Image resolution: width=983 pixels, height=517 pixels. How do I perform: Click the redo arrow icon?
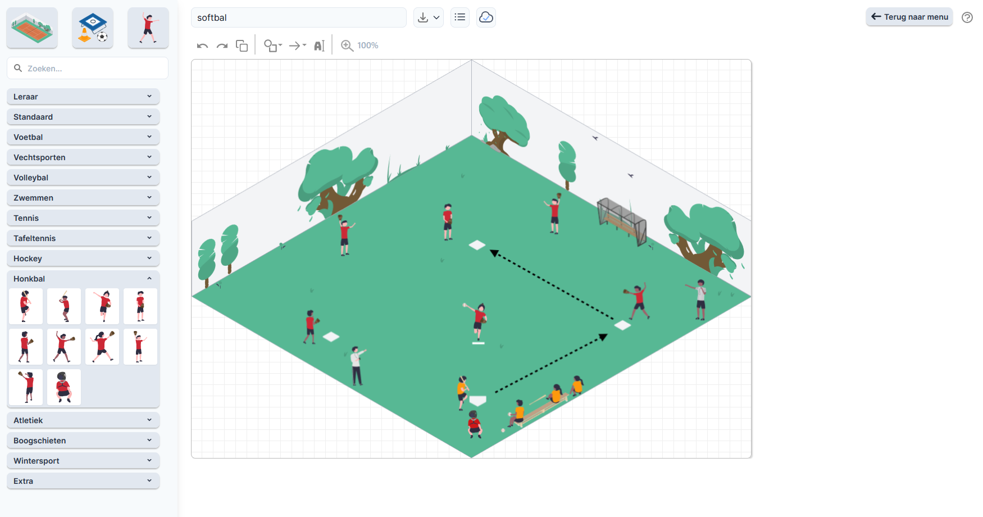pyautogui.click(x=222, y=46)
